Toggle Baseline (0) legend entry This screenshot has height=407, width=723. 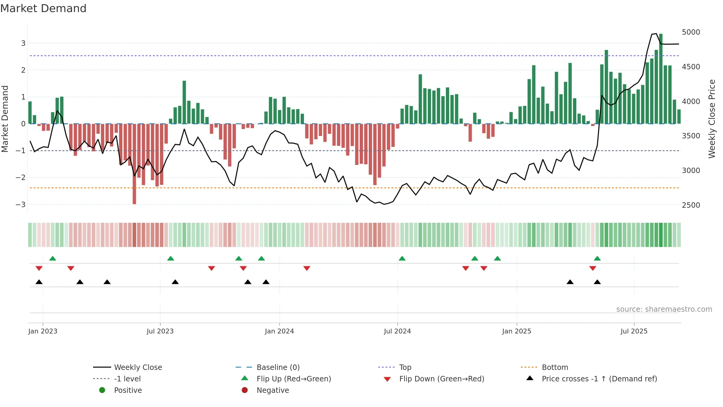click(x=268, y=367)
